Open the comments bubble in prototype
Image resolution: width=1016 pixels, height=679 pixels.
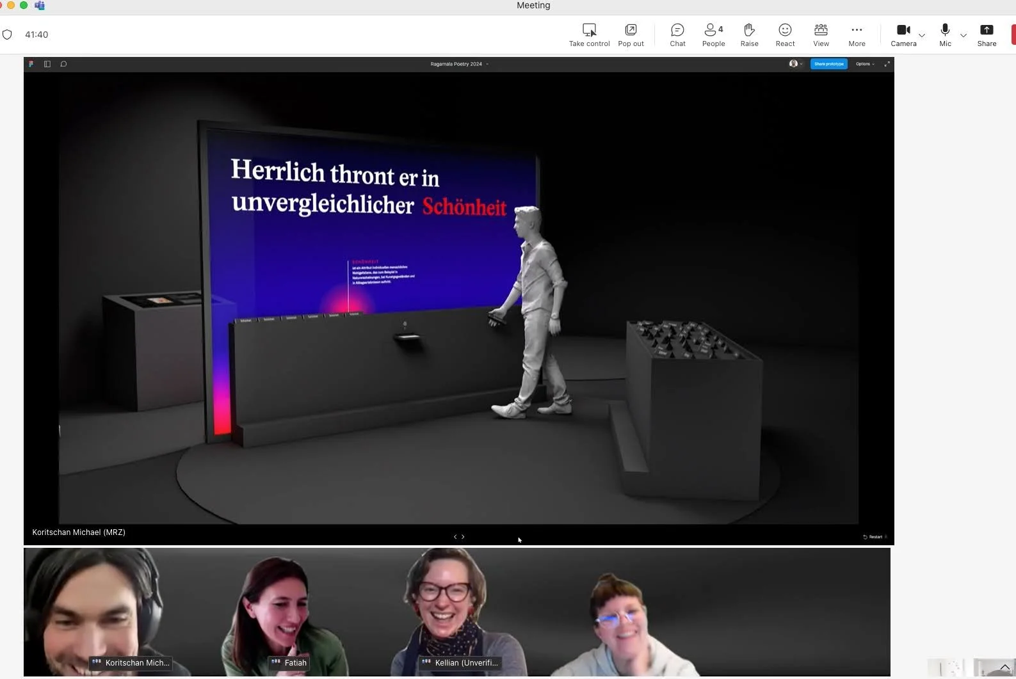pos(63,64)
